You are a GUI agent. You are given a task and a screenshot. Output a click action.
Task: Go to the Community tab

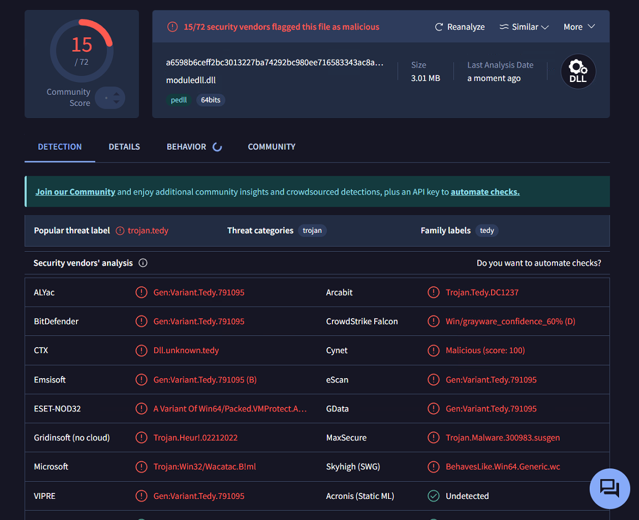[x=272, y=147]
